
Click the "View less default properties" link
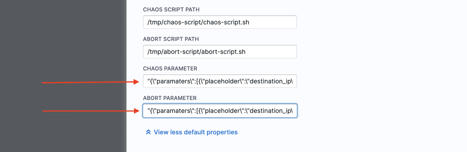point(195,132)
